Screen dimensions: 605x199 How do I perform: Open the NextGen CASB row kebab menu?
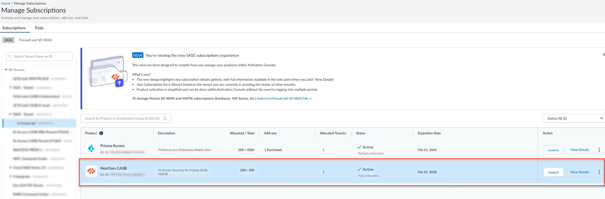point(599,172)
